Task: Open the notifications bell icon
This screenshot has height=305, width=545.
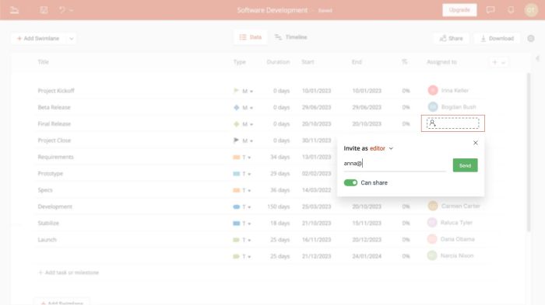Action: coord(511,10)
